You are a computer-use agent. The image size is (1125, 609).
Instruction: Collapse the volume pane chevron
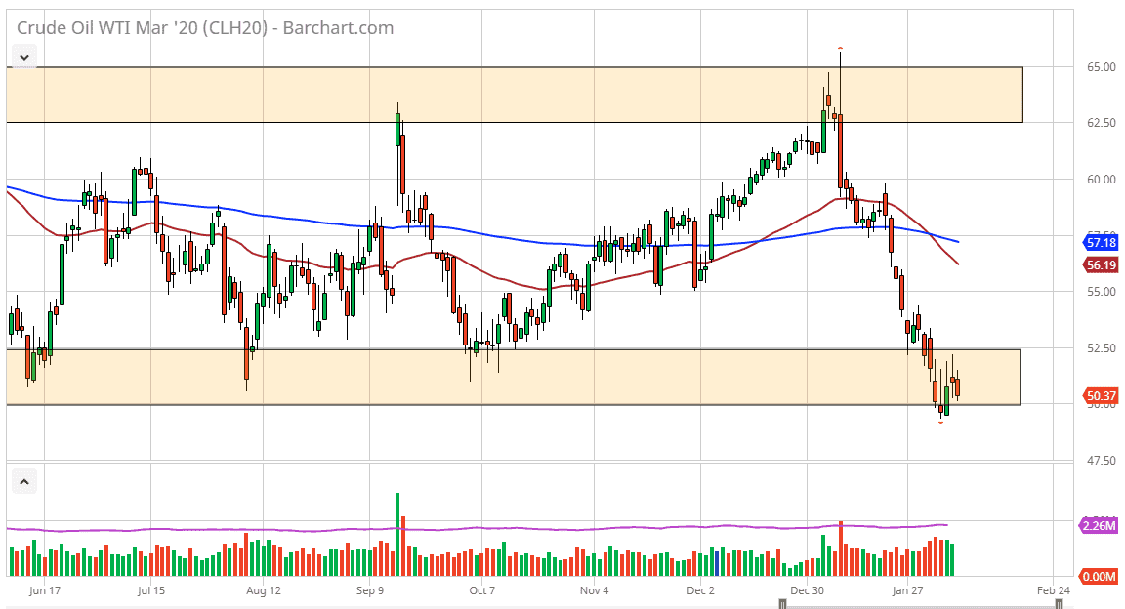click(x=24, y=482)
